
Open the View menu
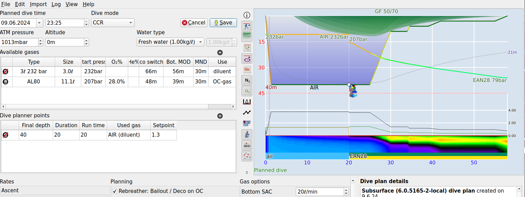pos(71,4)
